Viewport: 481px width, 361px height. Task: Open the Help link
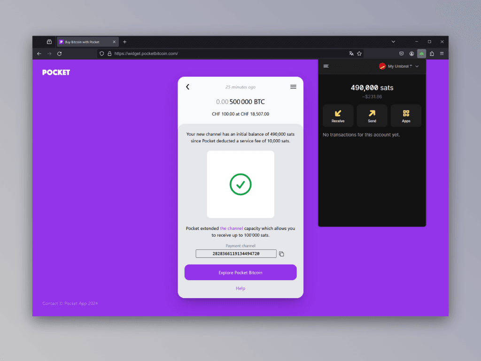click(x=240, y=288)
